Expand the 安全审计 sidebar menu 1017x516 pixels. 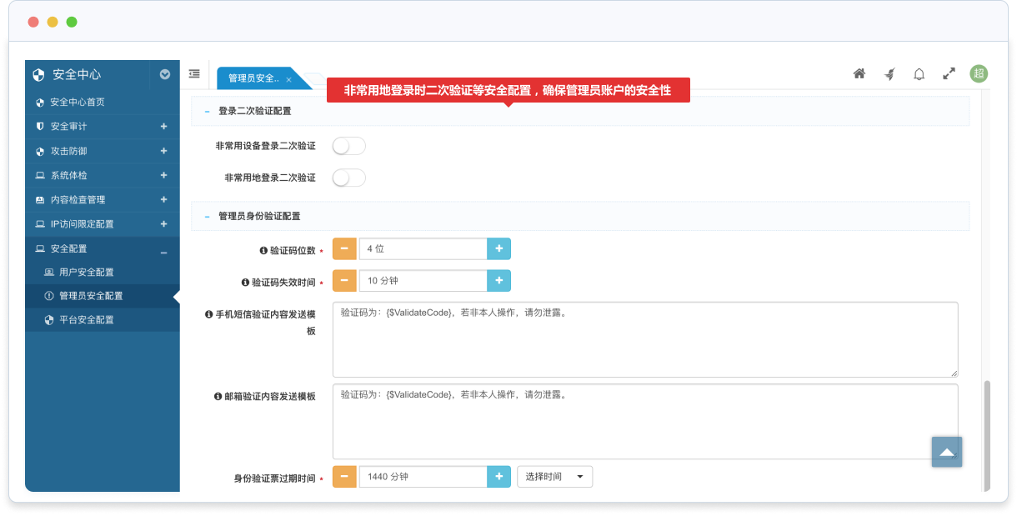click(163, 127)
